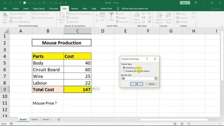224x126 pixels.
Task: Open Recent Sources in the ribbon
Action: [40, 14]
